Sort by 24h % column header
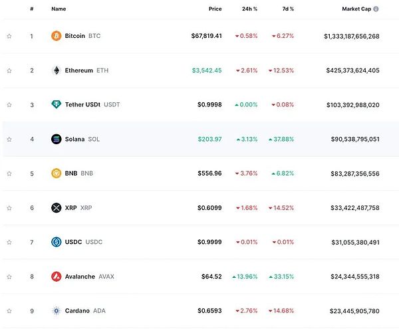The height and width of the screenshot is (329, 399). 250,9
